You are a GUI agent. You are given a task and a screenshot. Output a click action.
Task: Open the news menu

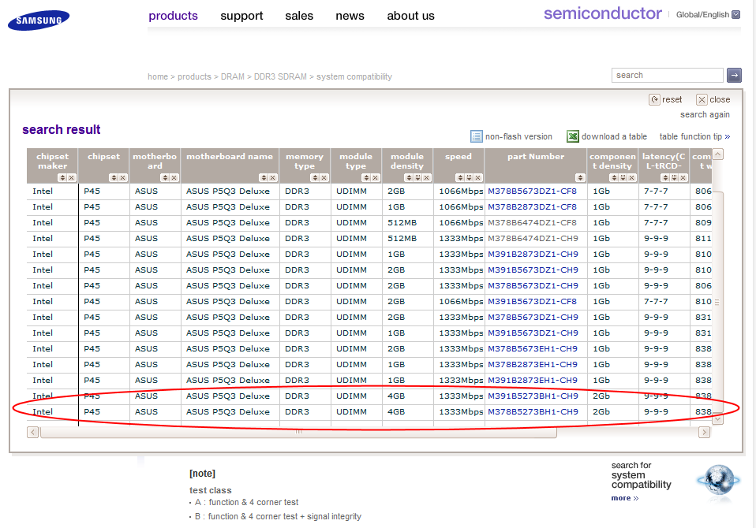[350, 16]
